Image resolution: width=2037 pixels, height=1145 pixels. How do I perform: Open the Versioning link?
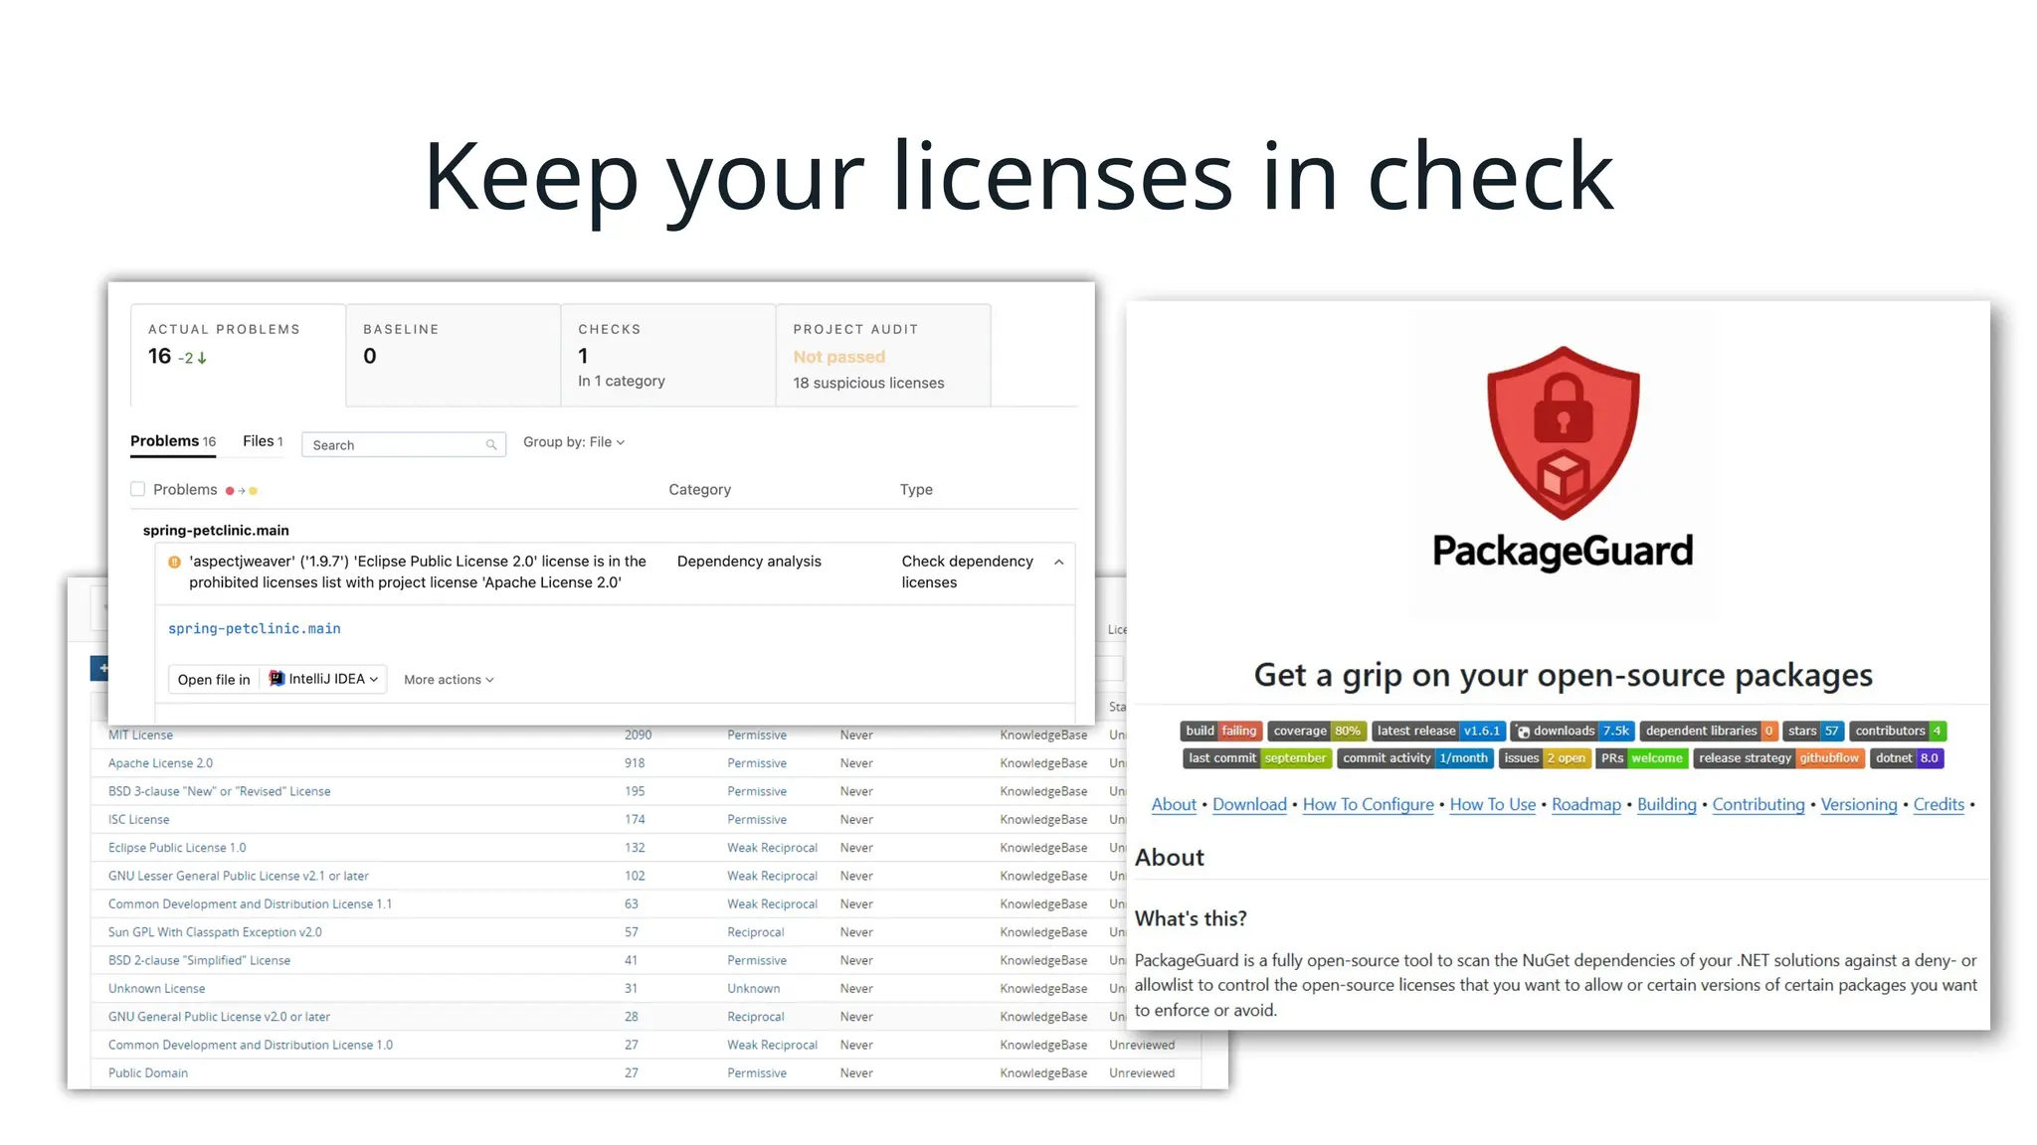pos(1859,805)
